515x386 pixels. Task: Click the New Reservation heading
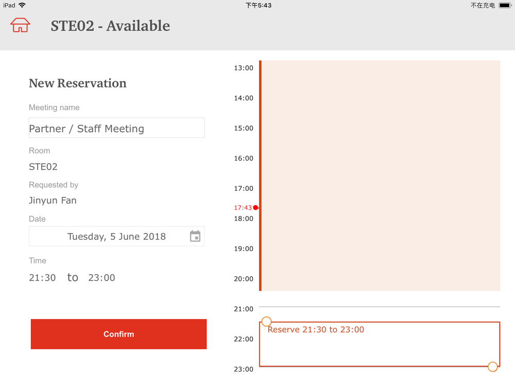[x=78, y=83]
